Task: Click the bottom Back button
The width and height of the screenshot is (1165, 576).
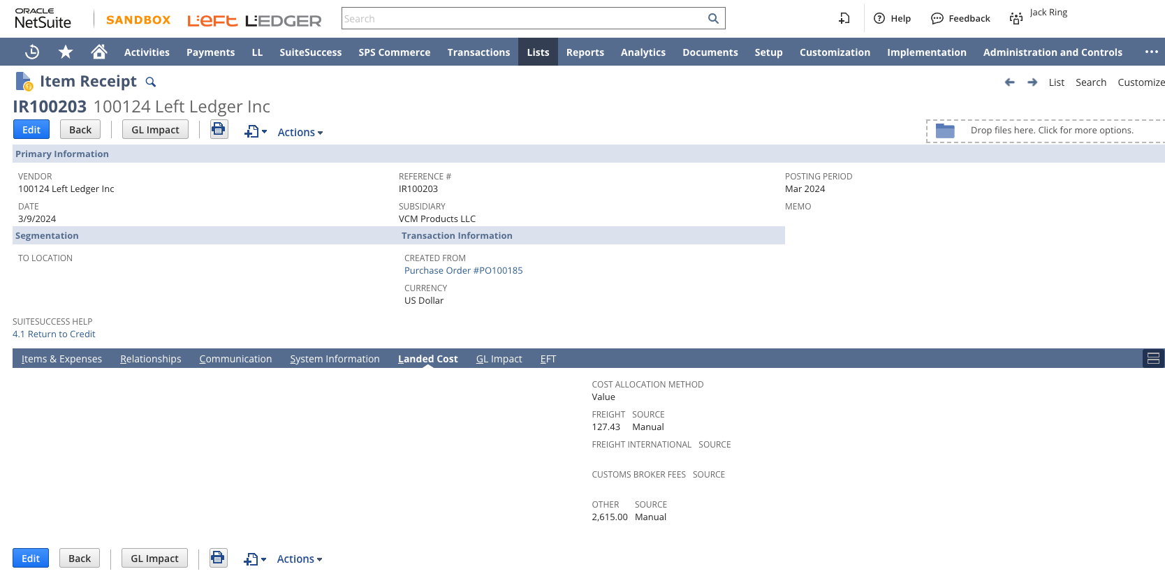Action: (80, 558)
